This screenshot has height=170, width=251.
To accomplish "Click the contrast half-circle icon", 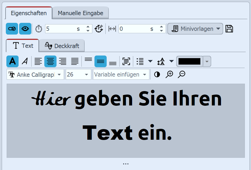I will 157,74.
